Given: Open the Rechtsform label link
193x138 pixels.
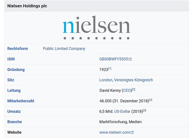Looking at the screenshot, I should pyautogui.click(x=18, y=49).
